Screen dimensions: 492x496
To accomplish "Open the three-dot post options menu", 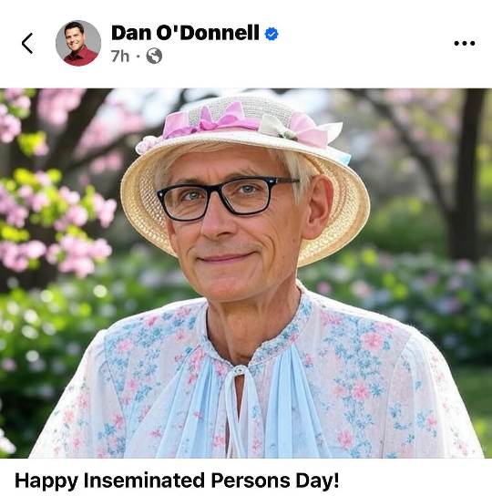I will click(x=464, y=43).
